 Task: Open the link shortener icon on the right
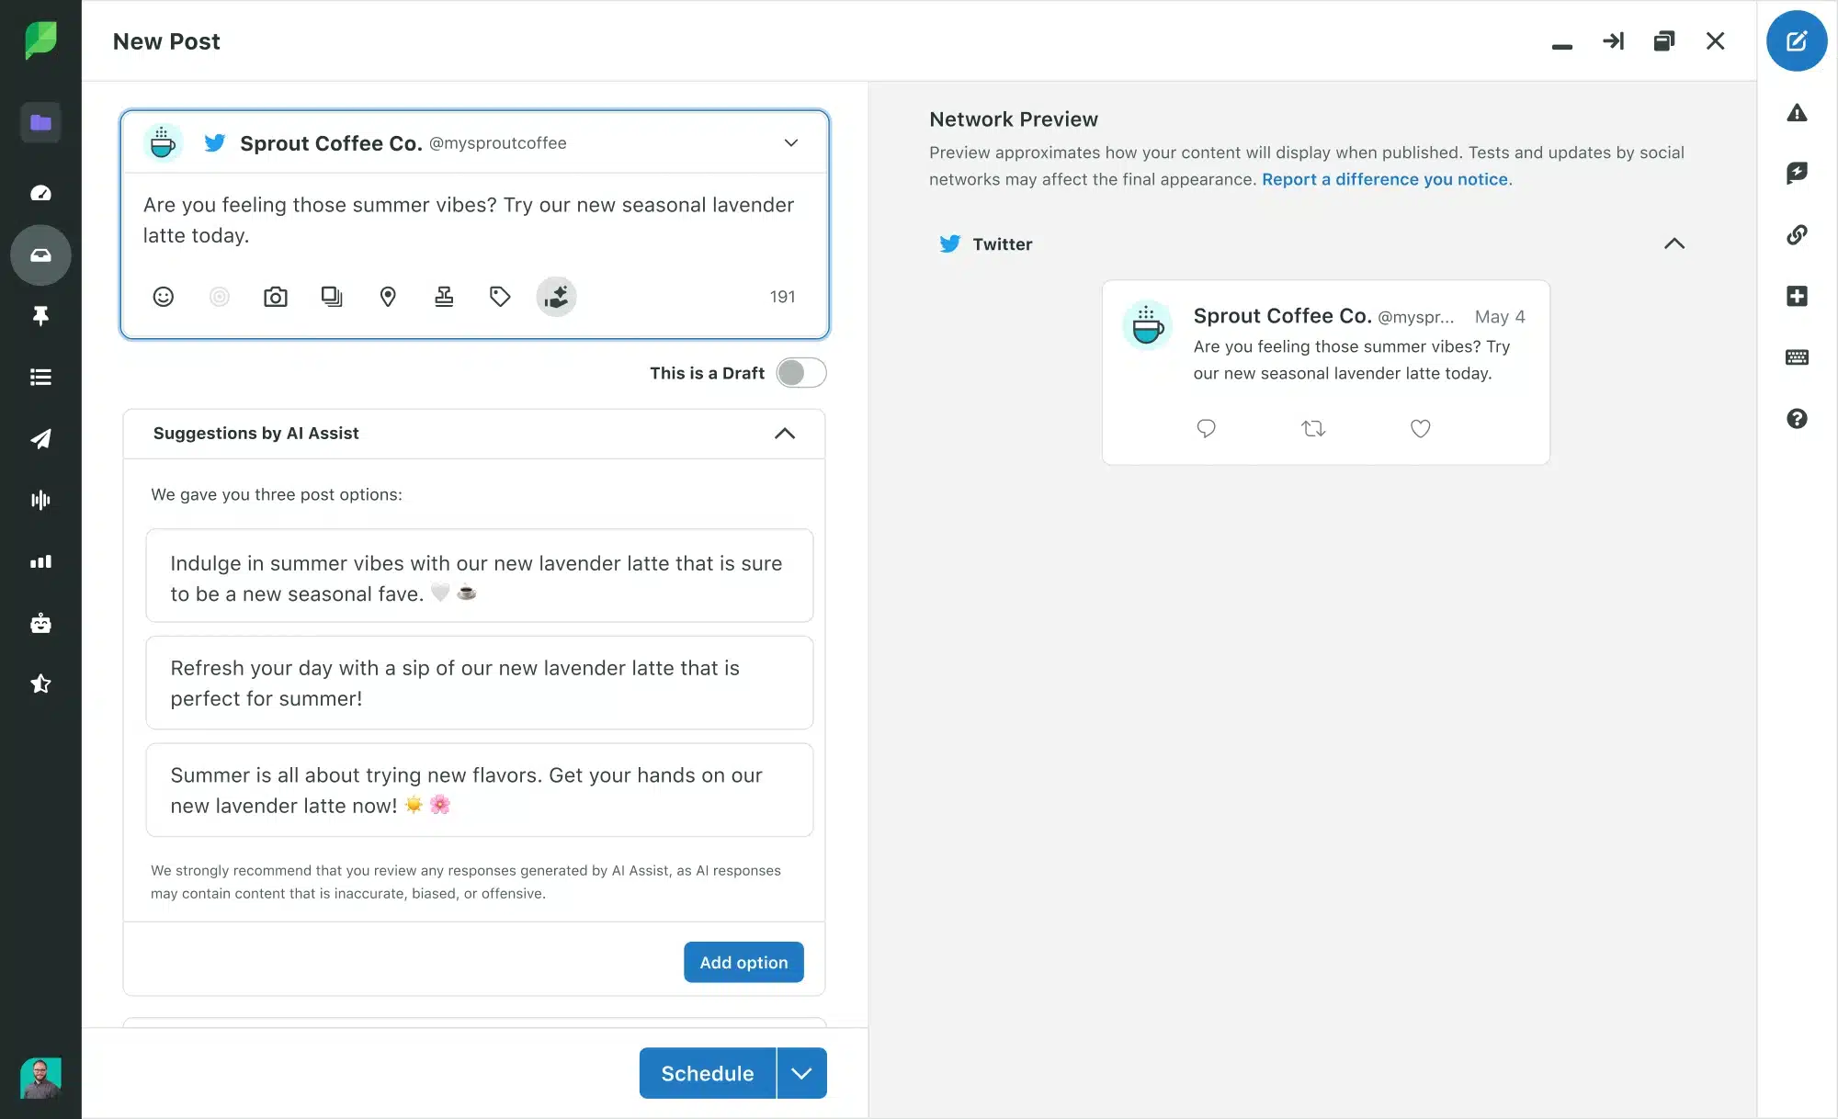point(1798,234)
